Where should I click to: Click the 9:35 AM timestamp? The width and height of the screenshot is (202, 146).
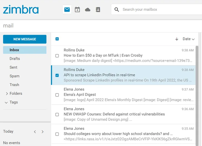188,129
